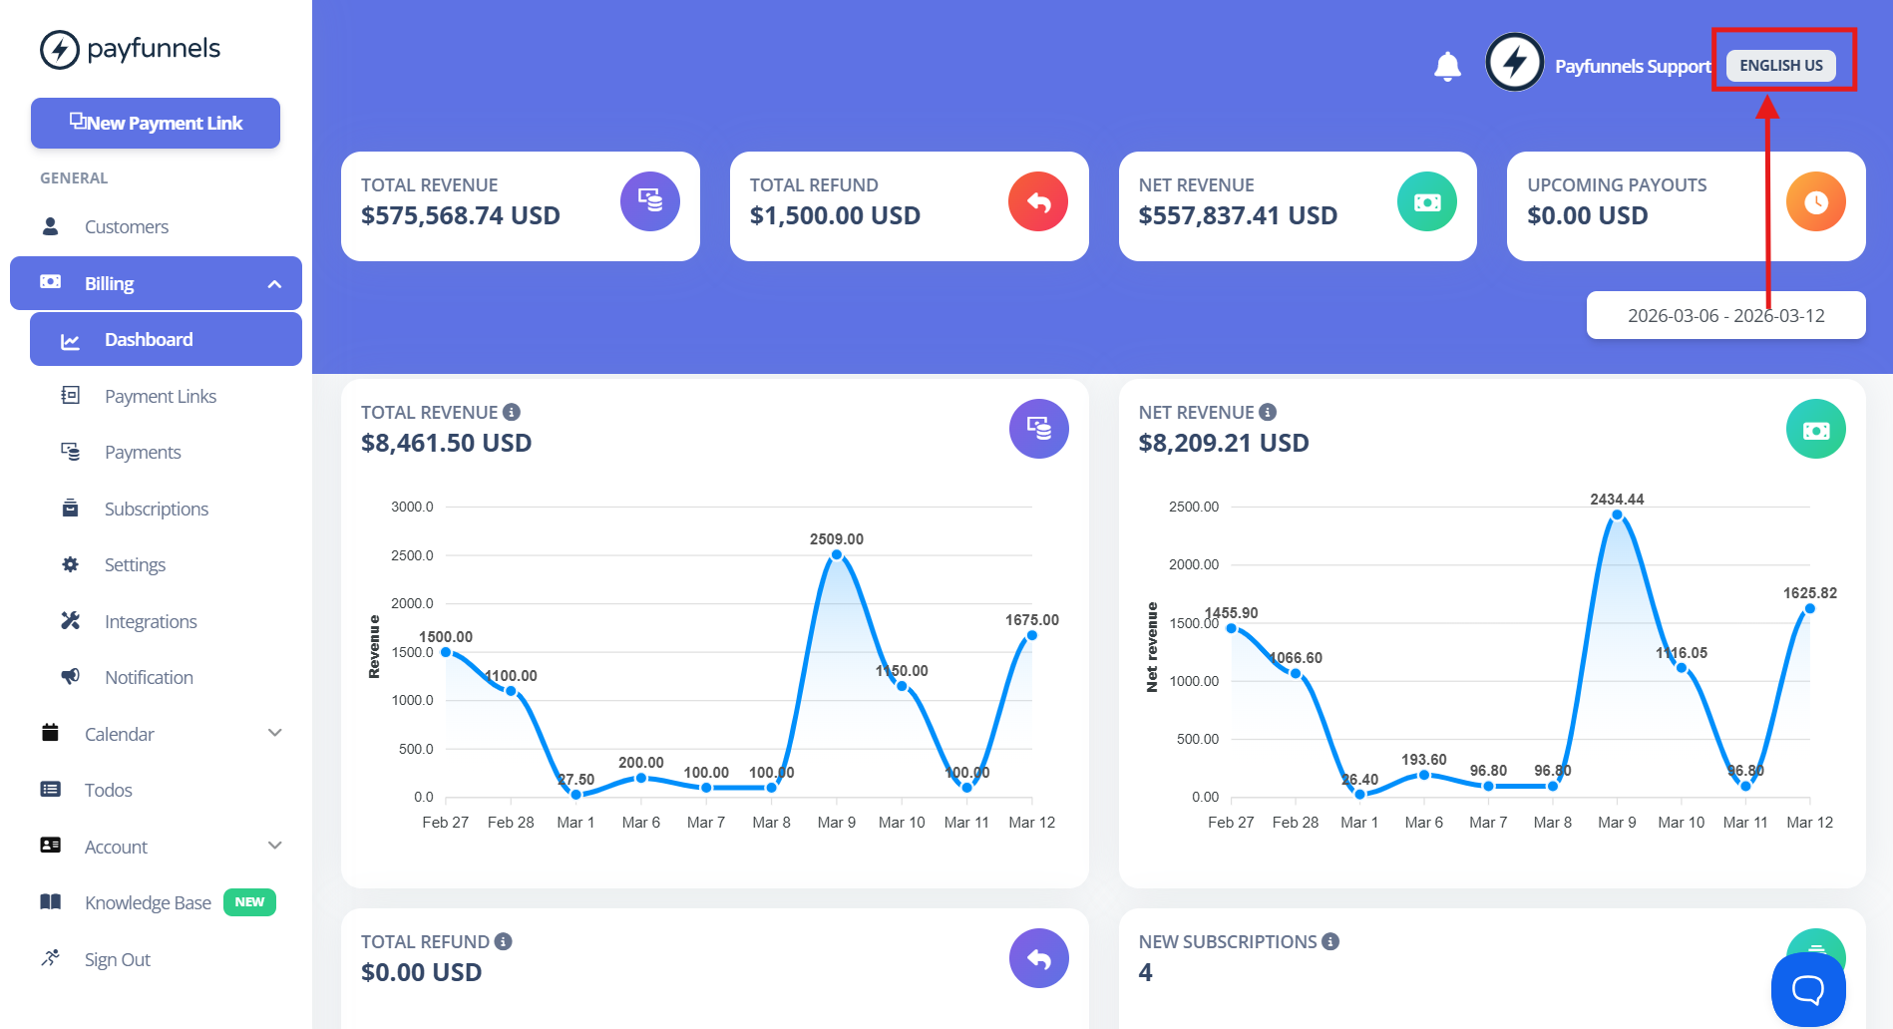Click the Sign Out link
Viewport: 1893px width, 1029px height.
118,959
